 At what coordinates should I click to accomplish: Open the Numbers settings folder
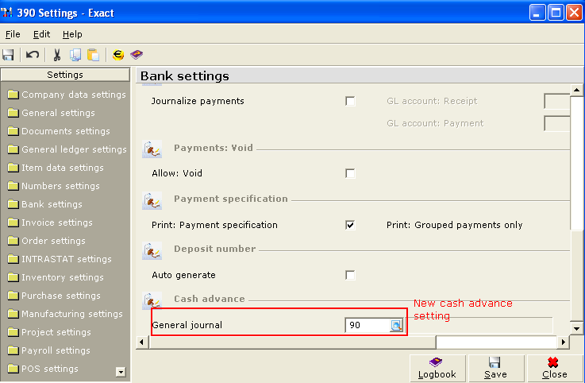click(53, 186)
